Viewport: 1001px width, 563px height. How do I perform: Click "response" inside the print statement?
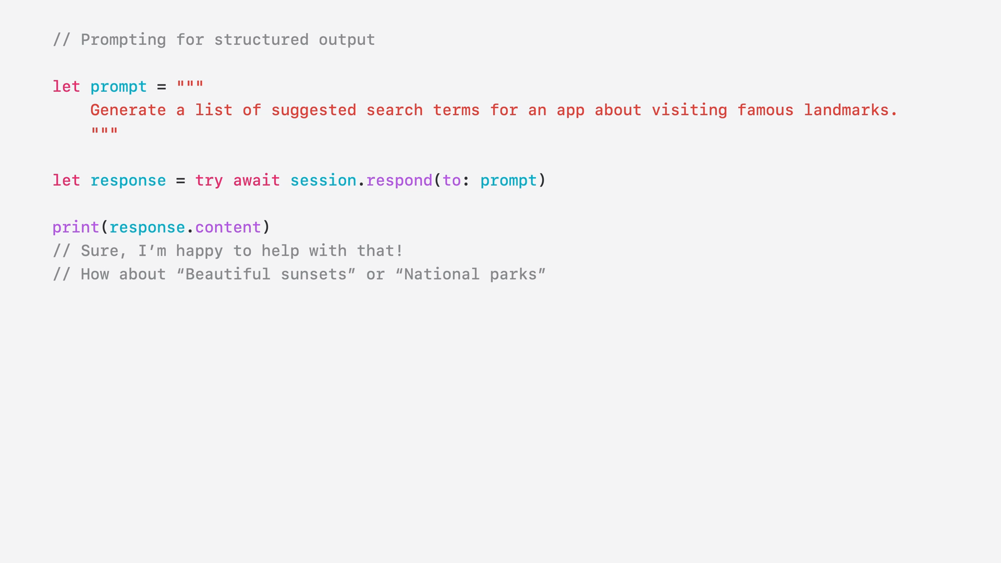[x=147, y=228]
